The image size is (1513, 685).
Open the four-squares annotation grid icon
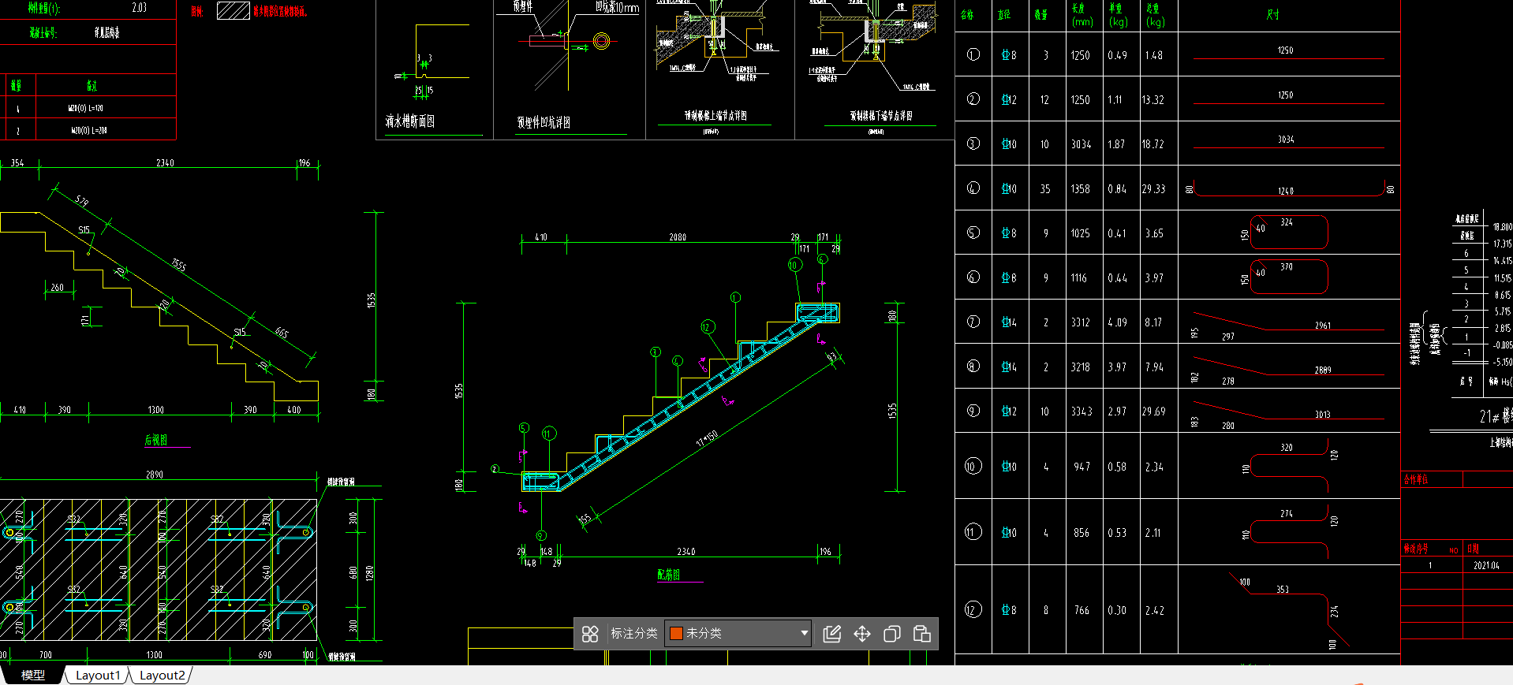590,634
